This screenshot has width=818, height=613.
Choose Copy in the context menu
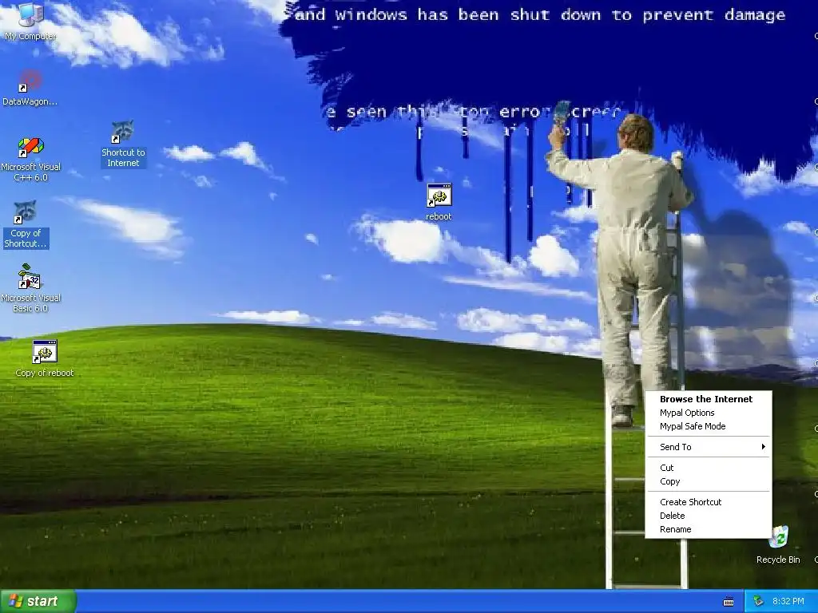pyautogui.click(x=709, y=481)
